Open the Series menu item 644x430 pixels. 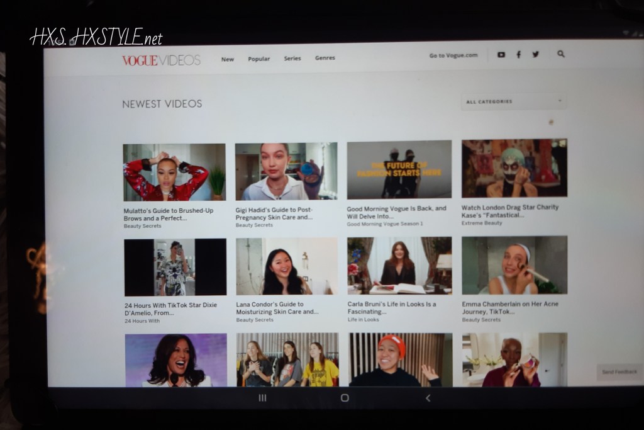(x=292, y=59)
